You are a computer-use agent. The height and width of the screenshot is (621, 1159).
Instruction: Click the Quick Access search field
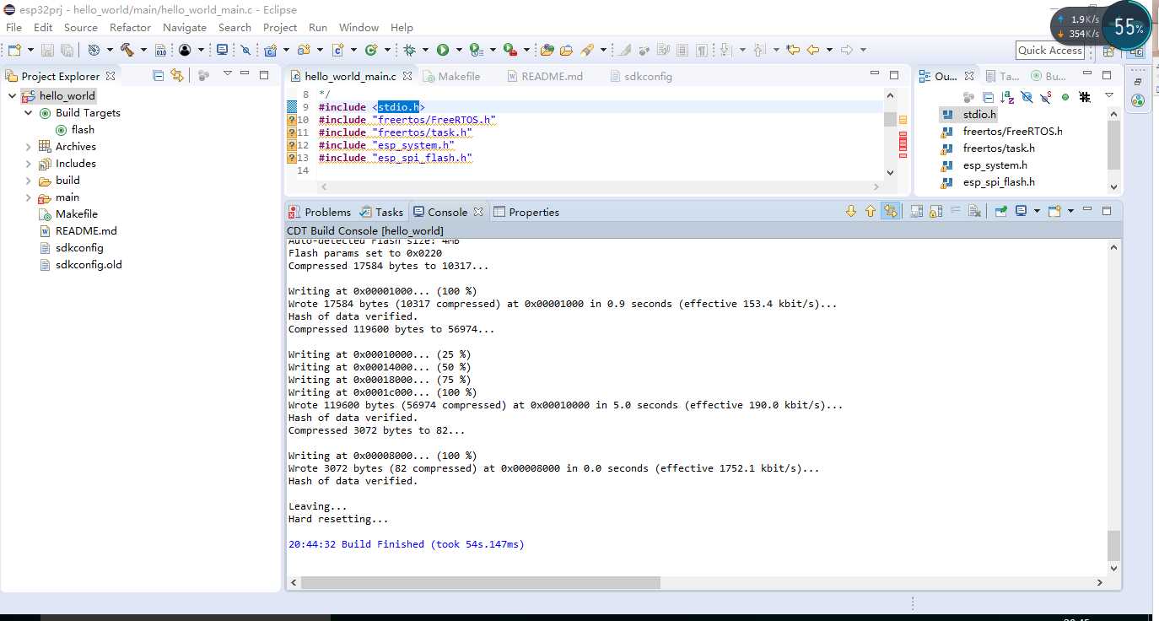pos(1049,50)
